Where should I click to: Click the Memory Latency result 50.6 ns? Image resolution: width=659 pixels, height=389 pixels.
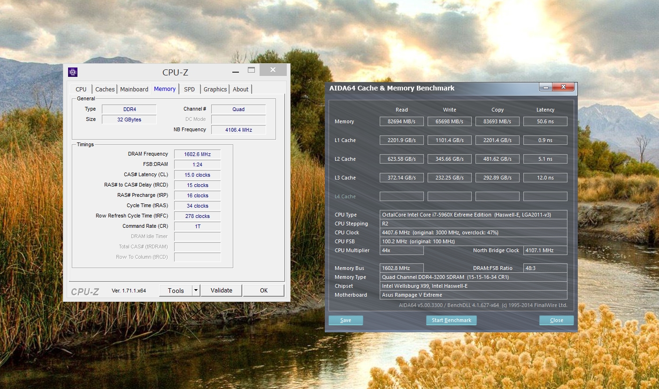[545, 121]
